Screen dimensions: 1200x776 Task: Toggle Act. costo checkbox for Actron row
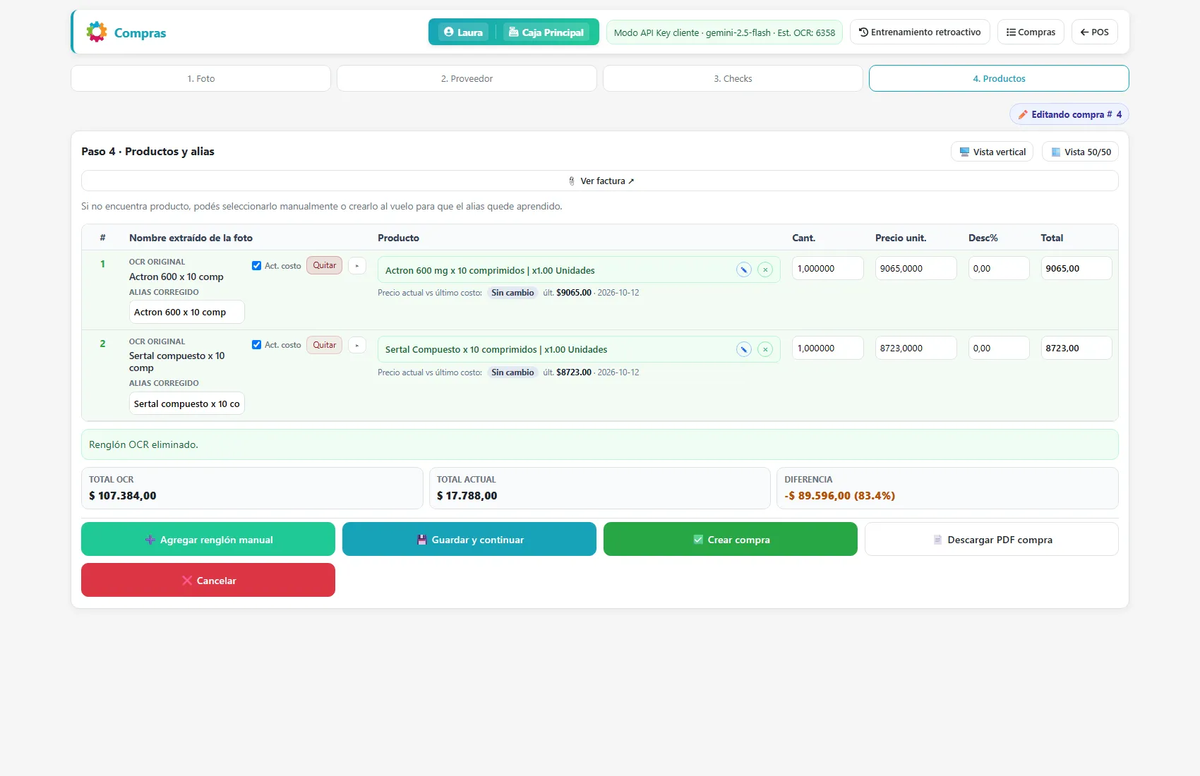point(256,266)
